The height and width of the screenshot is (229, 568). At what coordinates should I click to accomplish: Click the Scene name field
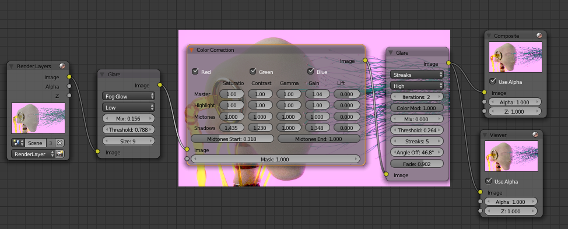[35, 143]
